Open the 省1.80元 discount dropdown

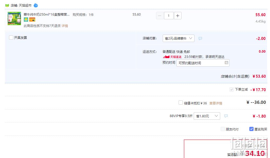(207, 116)
